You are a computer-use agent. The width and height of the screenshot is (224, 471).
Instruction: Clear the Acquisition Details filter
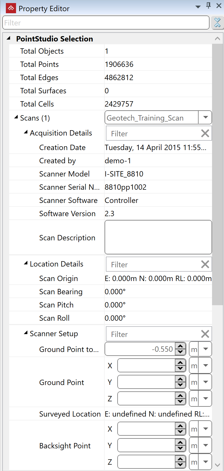point(205,134)
